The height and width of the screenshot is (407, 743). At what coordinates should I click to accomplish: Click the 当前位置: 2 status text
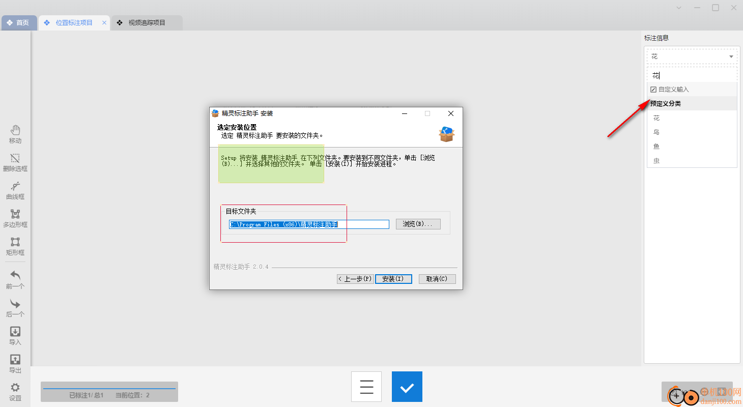[132, 395]
